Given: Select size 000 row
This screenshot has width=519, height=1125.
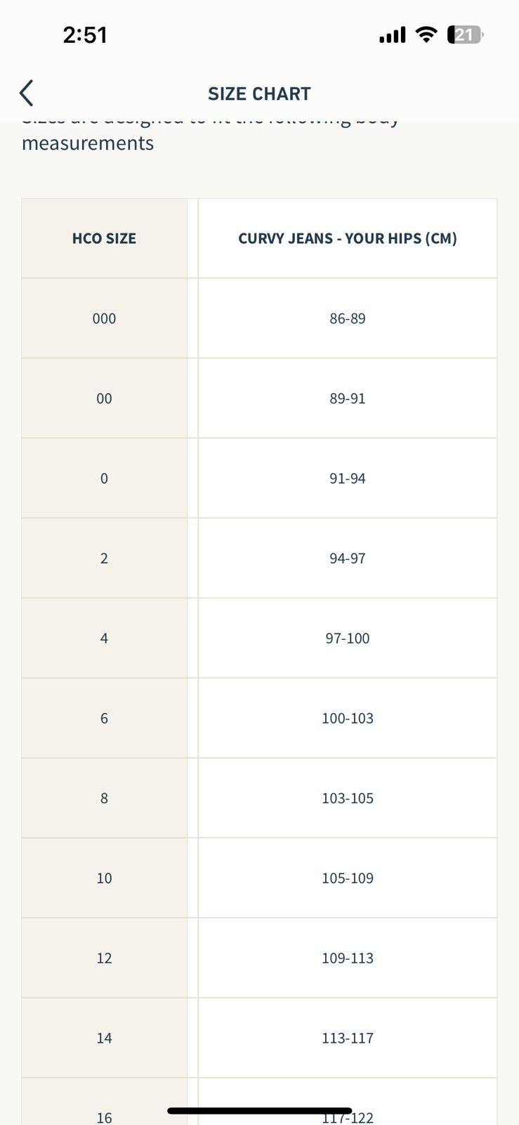Looking at the screenshot, I should [104, 319].
